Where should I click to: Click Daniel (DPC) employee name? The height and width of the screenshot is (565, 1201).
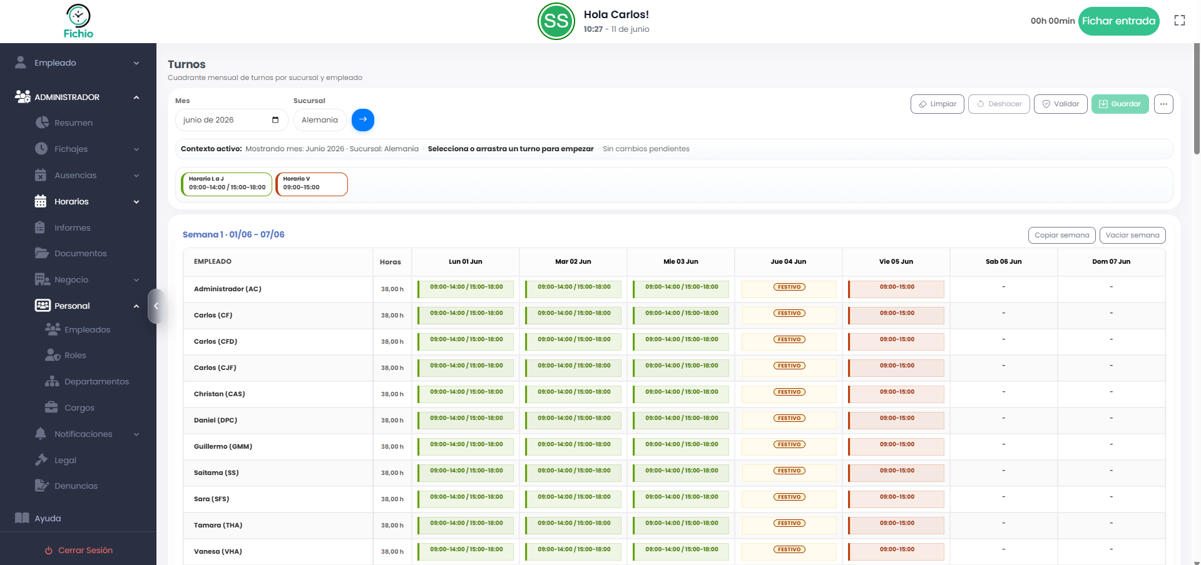pyautogui.click(x=215, y=420)
